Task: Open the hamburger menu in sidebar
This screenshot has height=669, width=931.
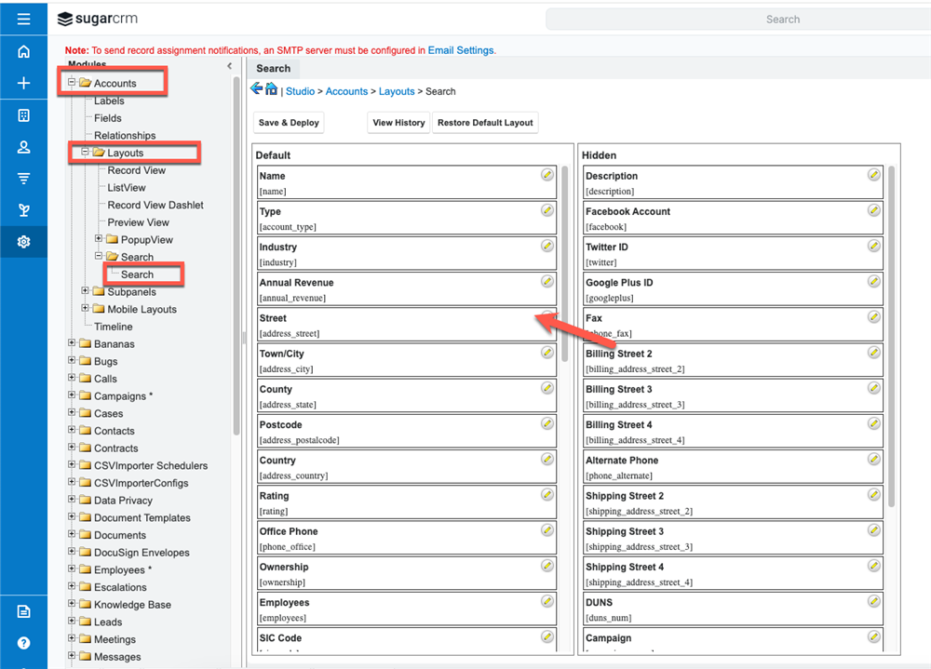Action: tap(23, 19)
